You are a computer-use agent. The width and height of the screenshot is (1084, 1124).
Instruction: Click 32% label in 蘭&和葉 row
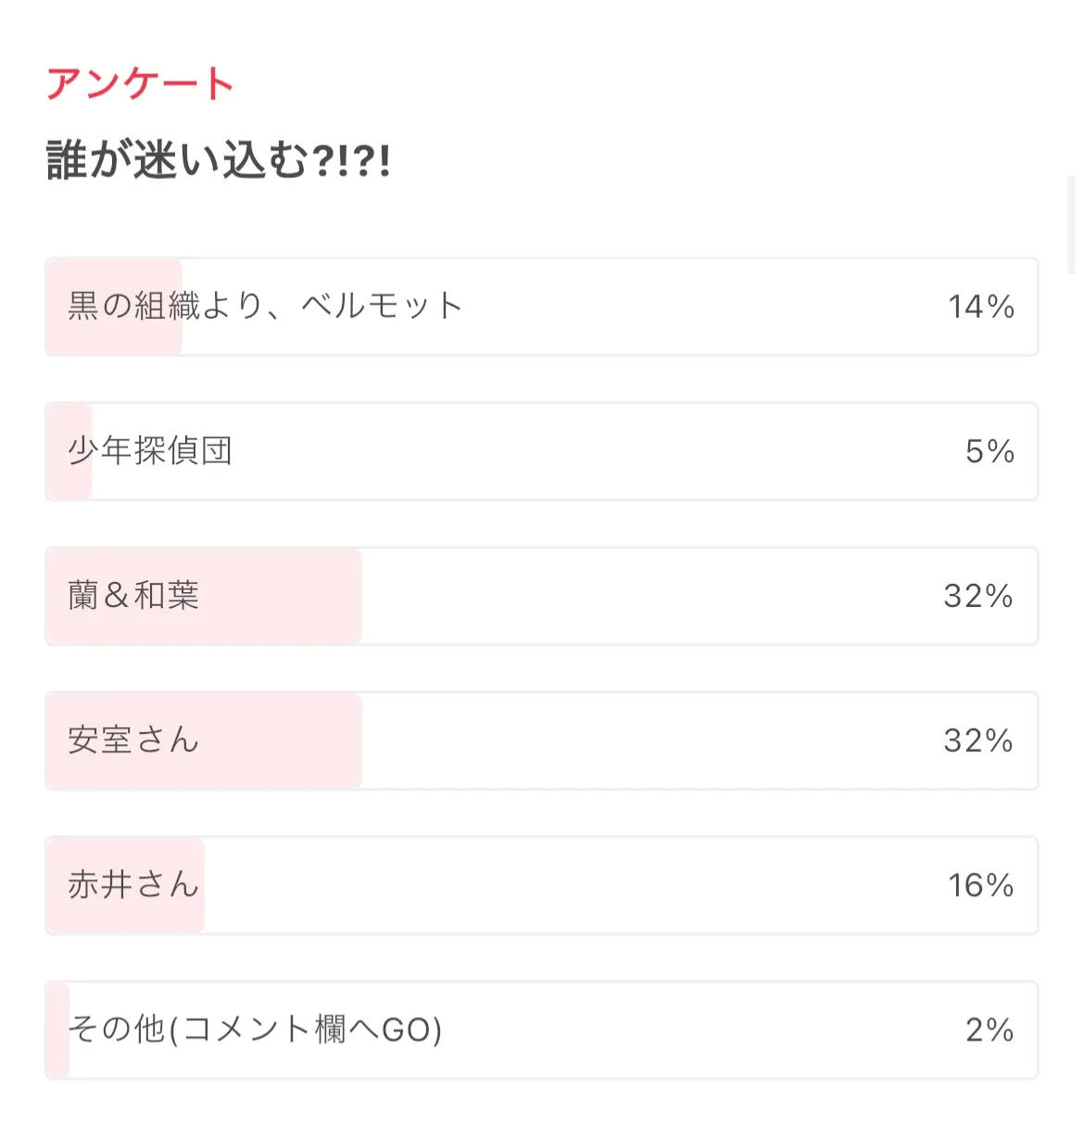tap(977, 596)
